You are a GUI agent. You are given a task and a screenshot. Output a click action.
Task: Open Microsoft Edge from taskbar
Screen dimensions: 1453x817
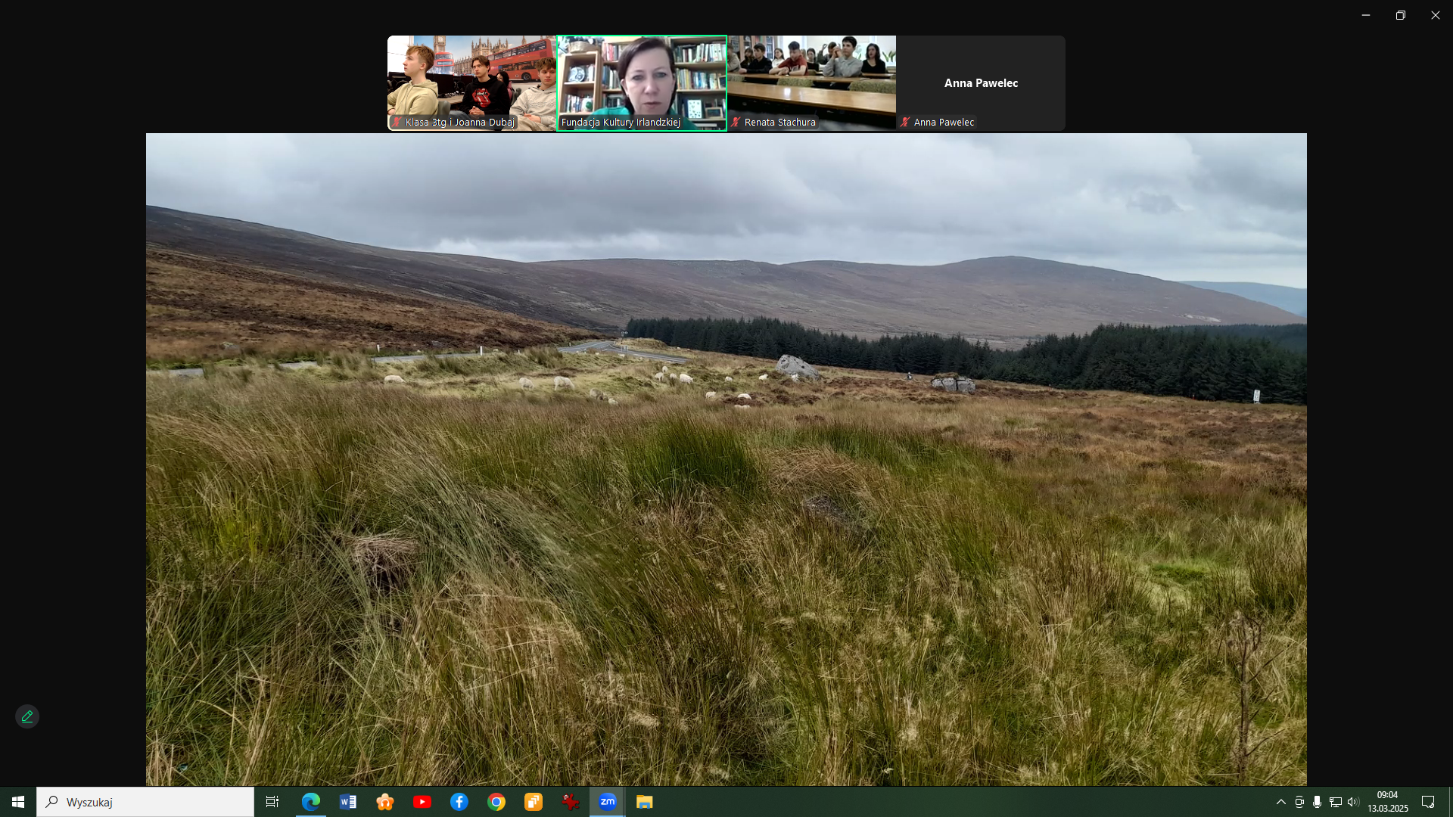(x=311, y=802)
